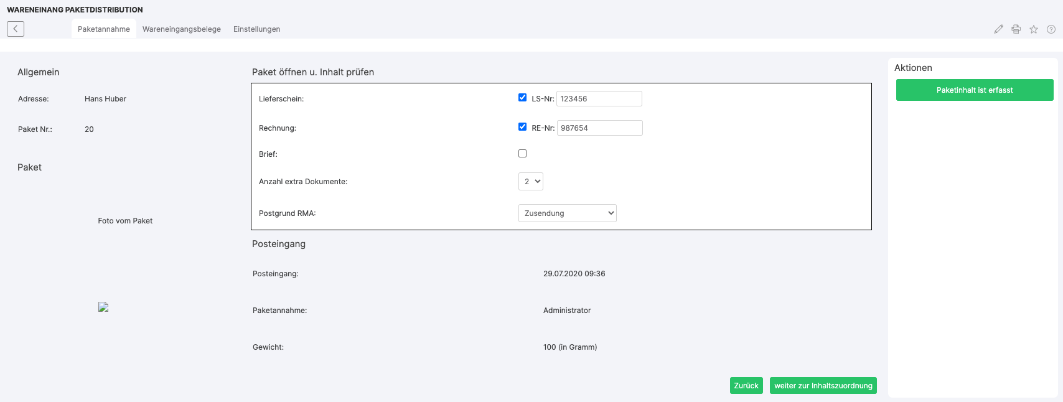The image size is (1063, 402).
Task: Expand the Postgrund RMA dropdown
Action: click(x=567, y=213)
